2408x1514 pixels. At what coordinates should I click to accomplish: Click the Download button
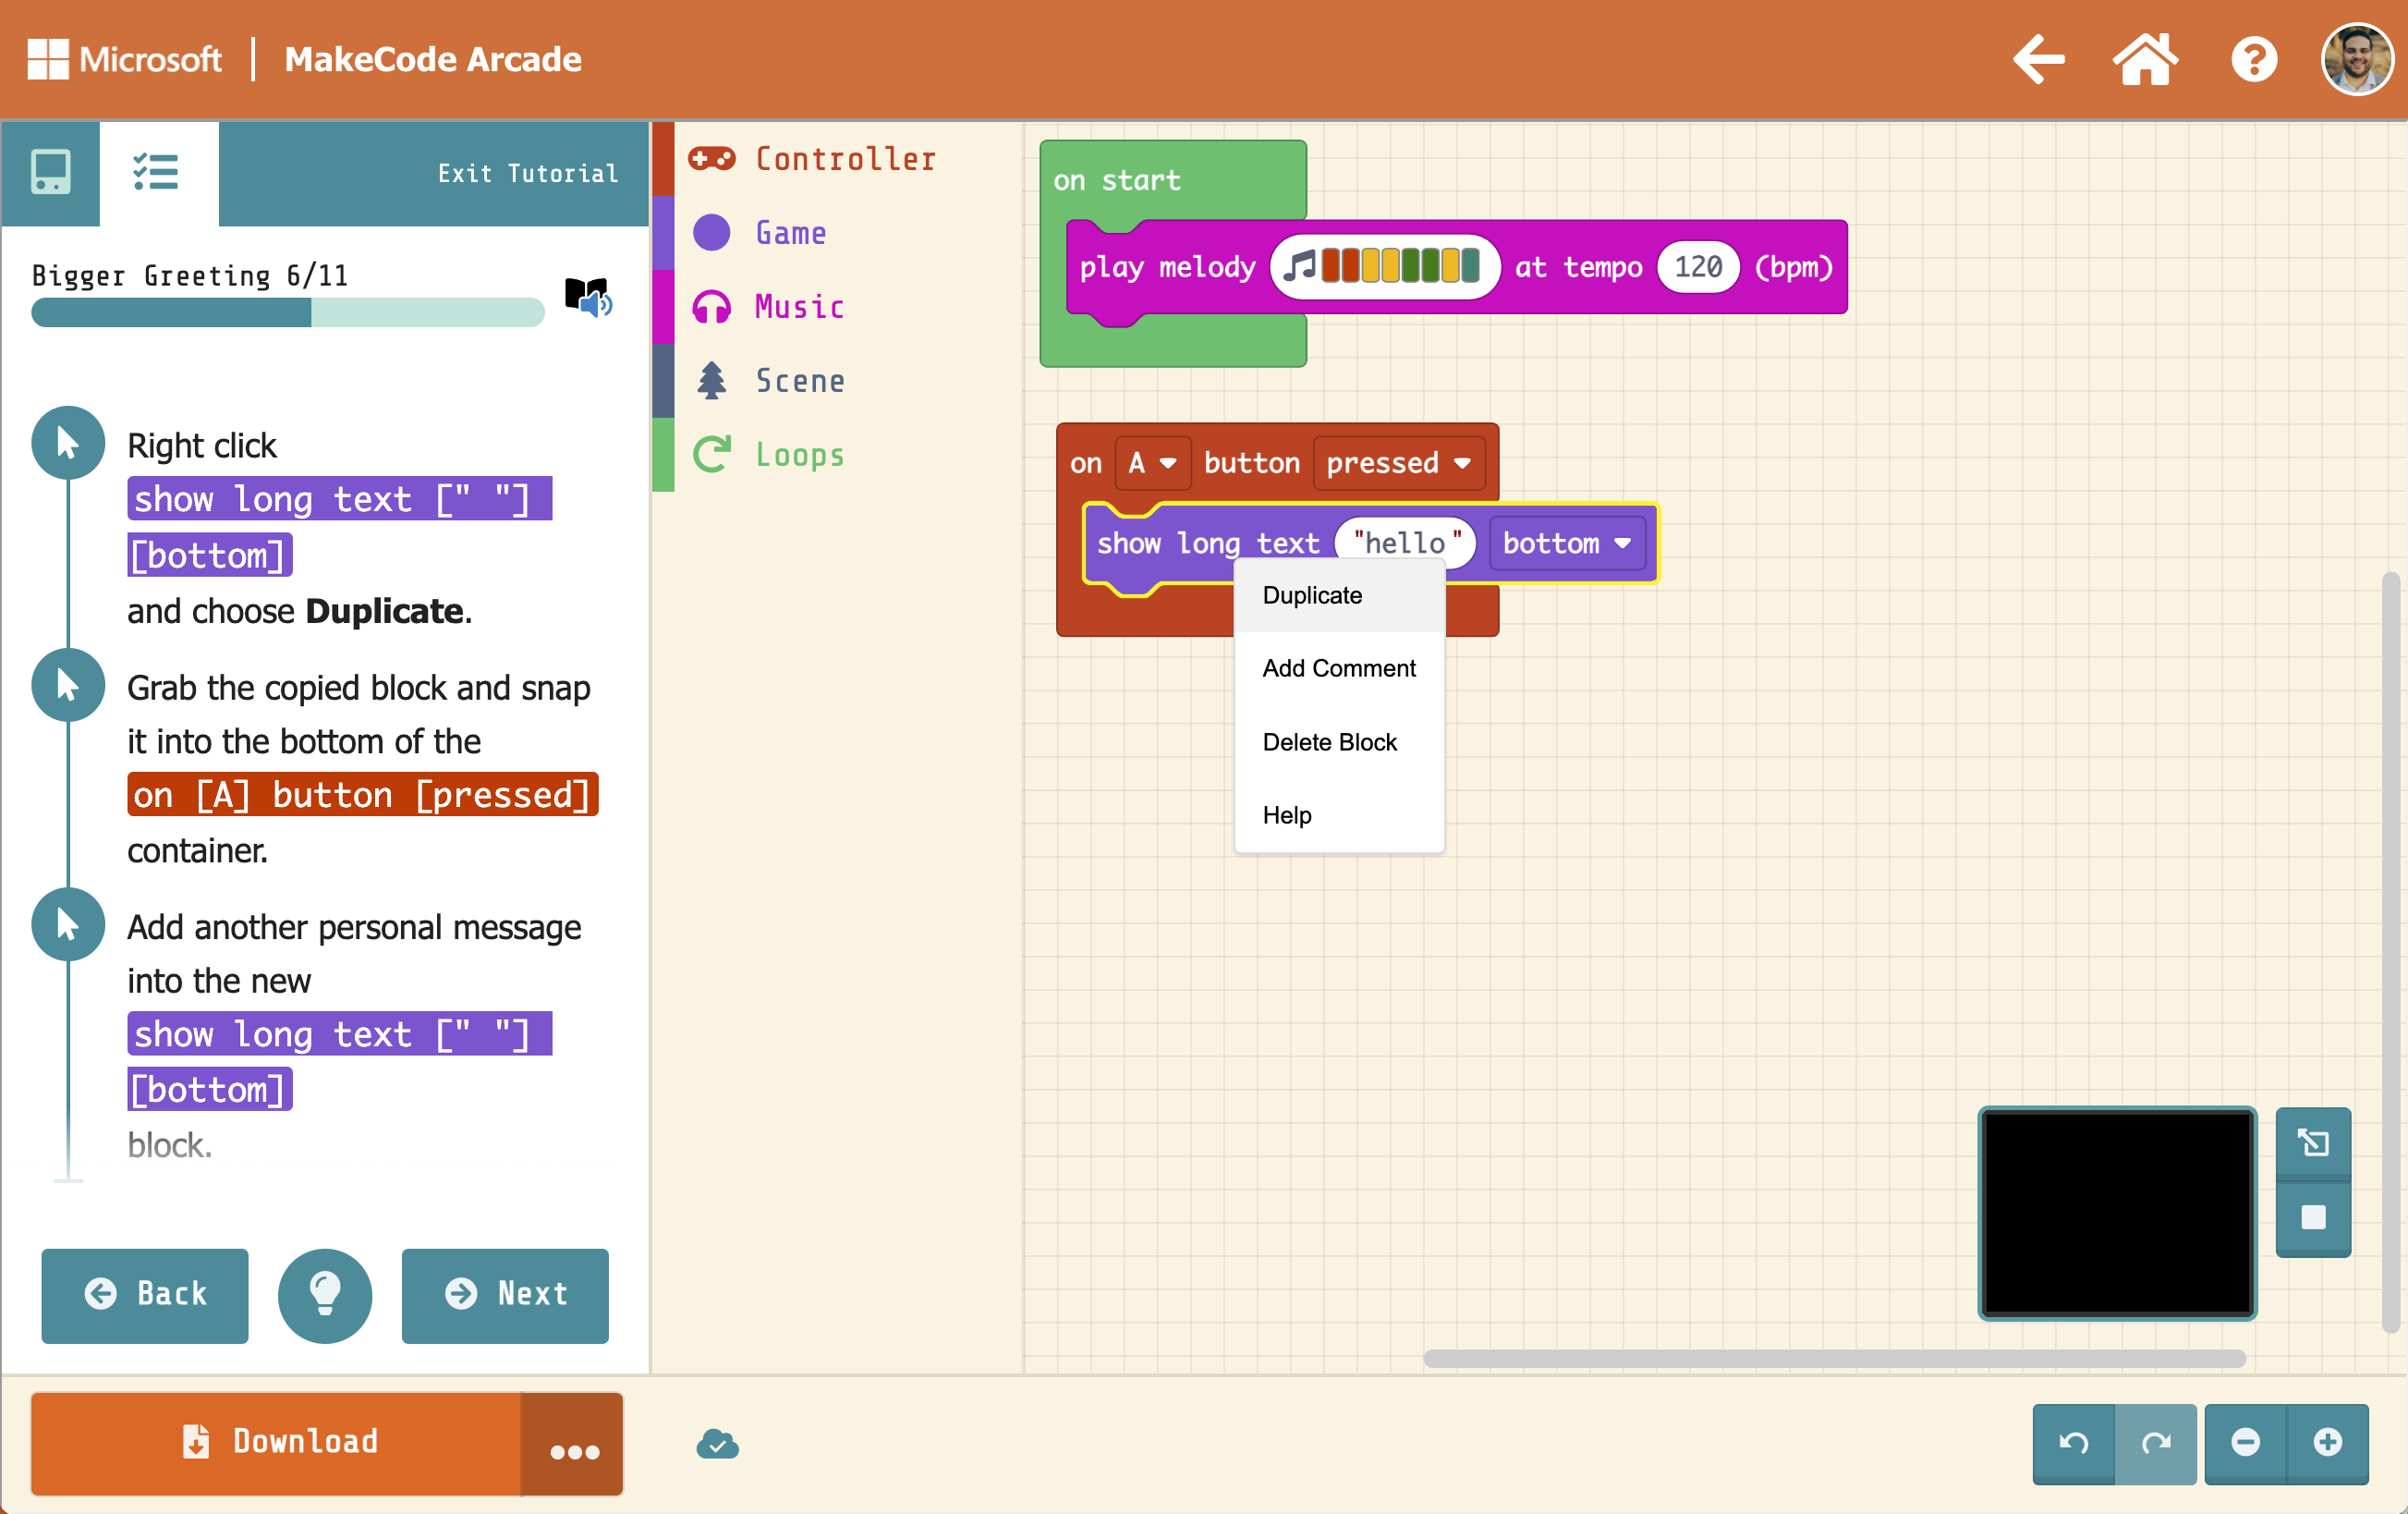(x=277, y=1442)
